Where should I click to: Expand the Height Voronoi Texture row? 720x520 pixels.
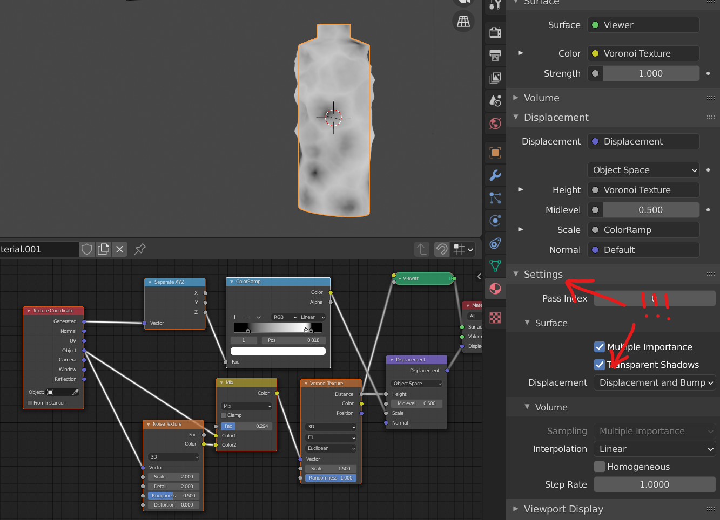(x=521, y=190)
